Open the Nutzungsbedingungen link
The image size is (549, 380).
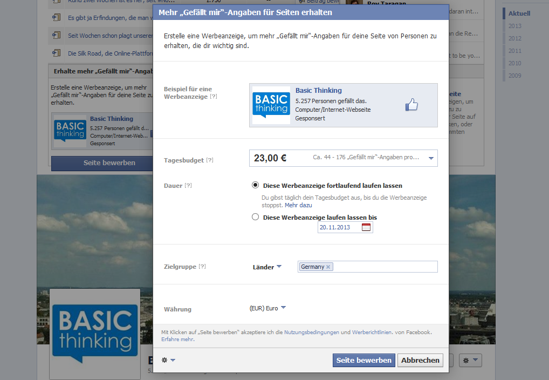click(312, 332)
